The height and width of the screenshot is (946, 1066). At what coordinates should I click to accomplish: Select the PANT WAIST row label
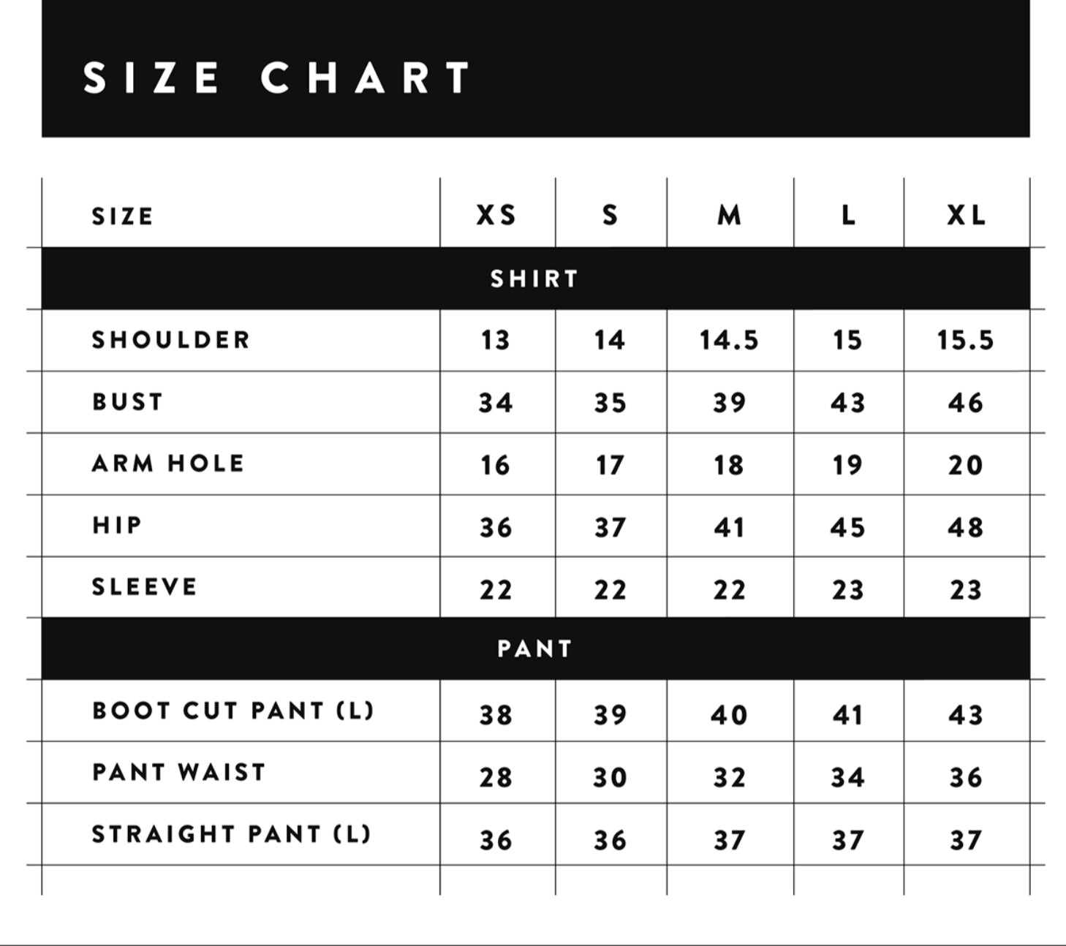tap(179, 773)
